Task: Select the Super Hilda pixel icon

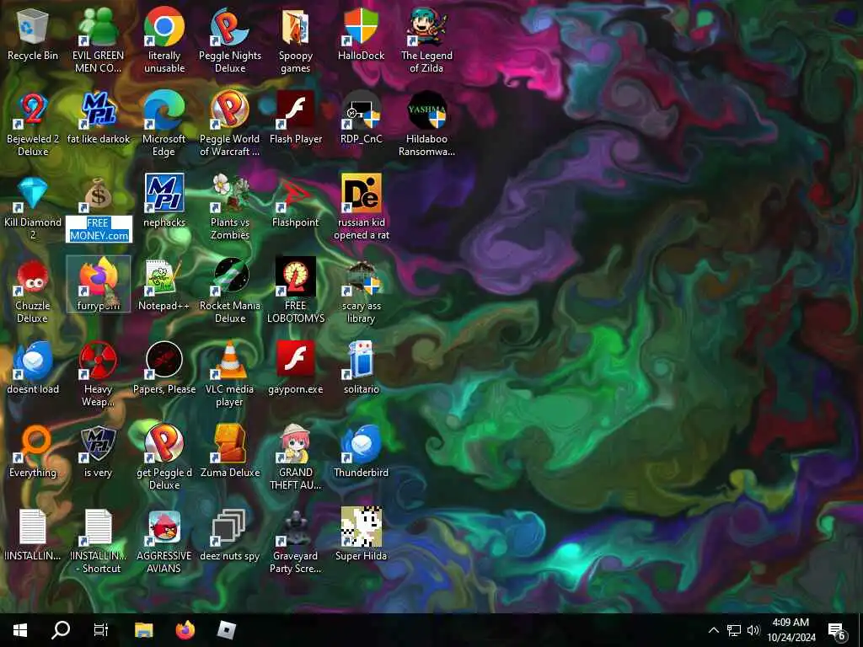Action: pos(361,527)
